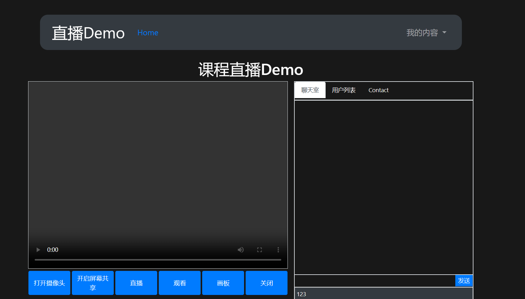The width and height of the screenshot is (525, 299).
Task: Send the chat message with 发送
Action: coord(464,281)
